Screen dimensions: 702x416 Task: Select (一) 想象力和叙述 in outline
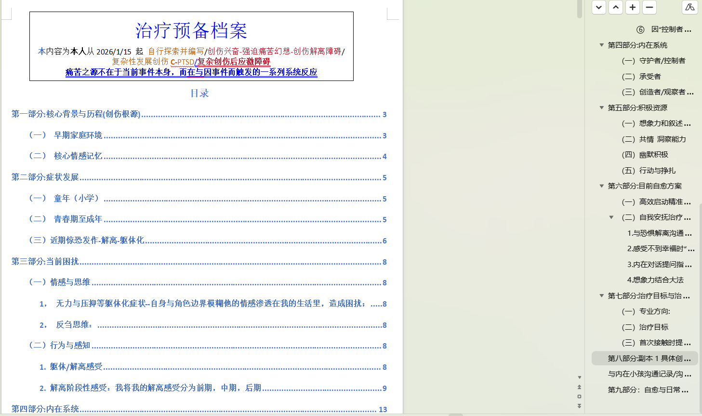(x=656, y=123)
